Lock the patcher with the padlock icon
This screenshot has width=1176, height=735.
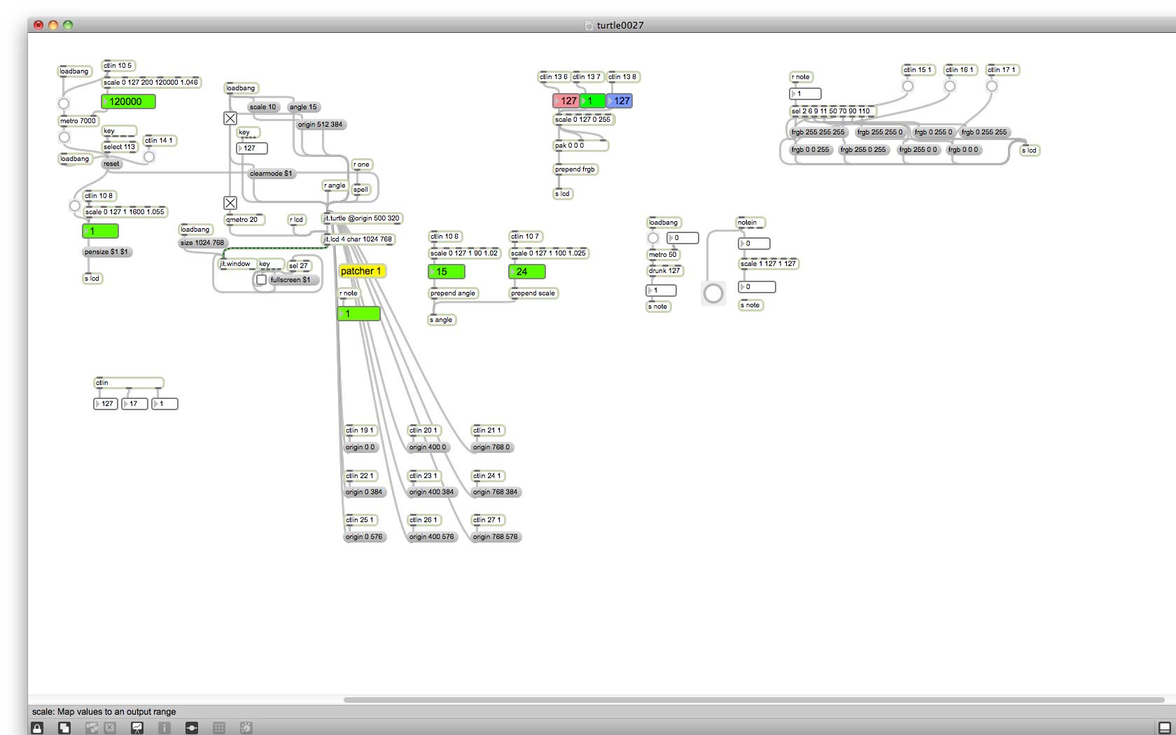37,728
